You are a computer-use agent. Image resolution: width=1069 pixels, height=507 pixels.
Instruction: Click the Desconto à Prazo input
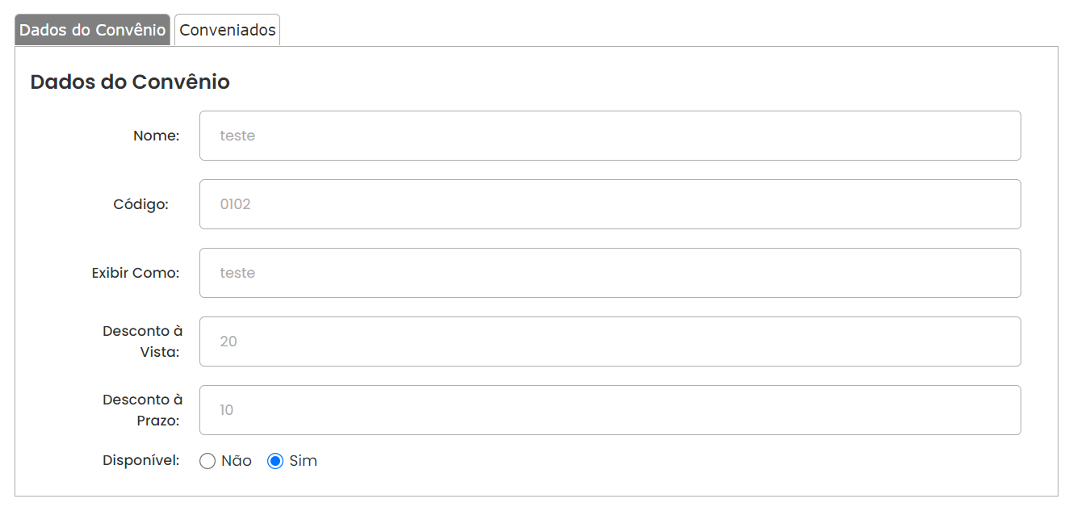[x=610, y=410]
